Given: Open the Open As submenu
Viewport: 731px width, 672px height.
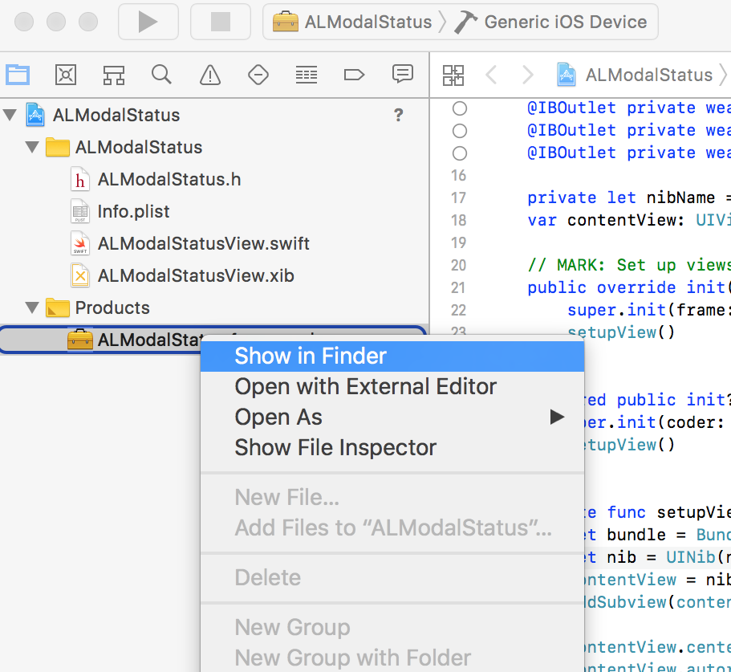Looking at the screenshot, I should 392,417.
